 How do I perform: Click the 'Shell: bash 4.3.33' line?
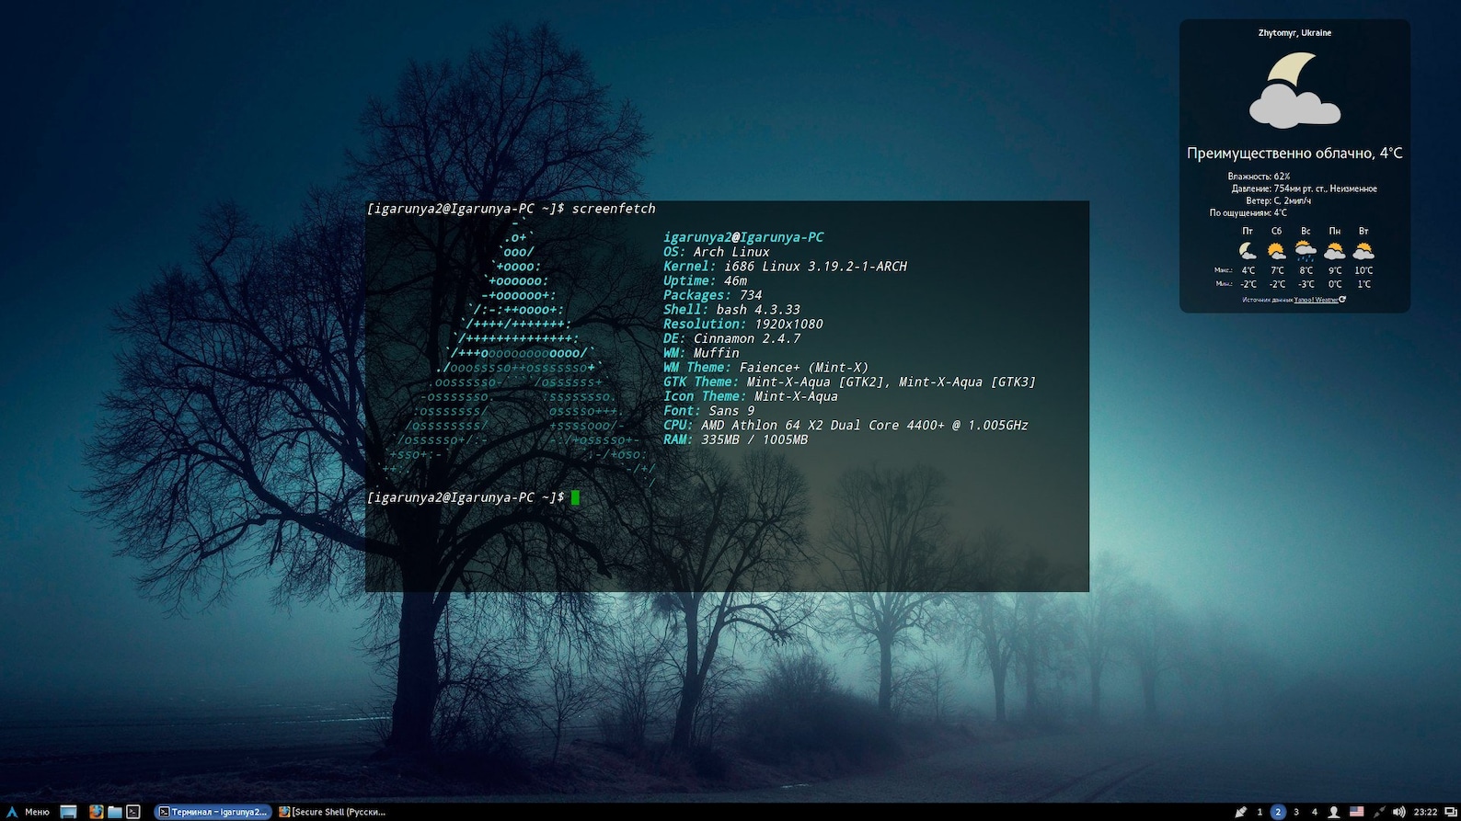point(731,310)
